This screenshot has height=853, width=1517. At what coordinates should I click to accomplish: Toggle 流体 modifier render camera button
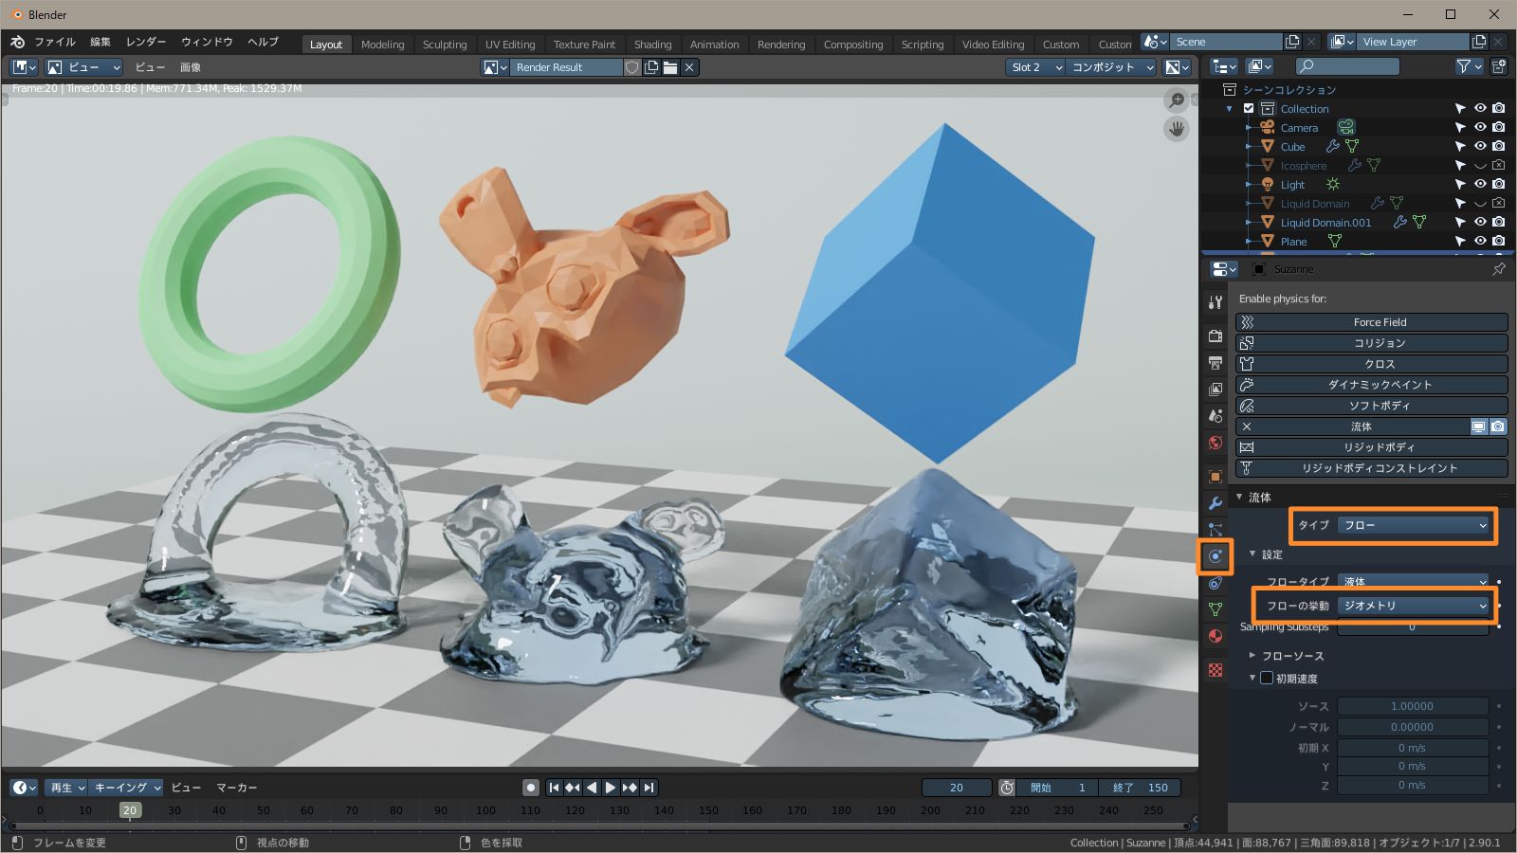pos(1498,426)
